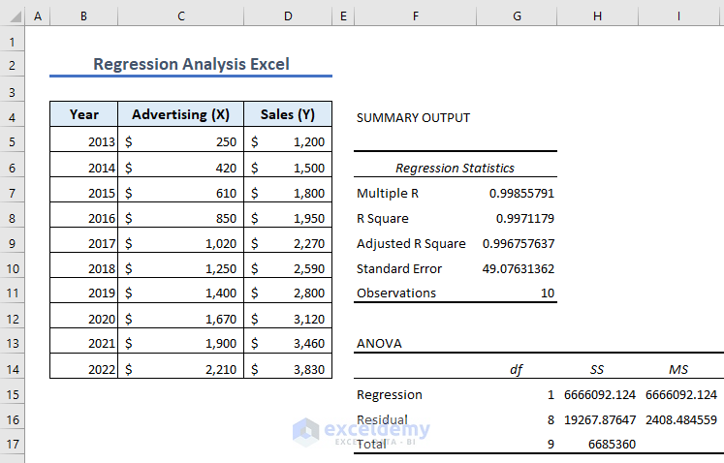Click the Residual MS value 2408.484559
724x463 pixels.
(681, 419)
